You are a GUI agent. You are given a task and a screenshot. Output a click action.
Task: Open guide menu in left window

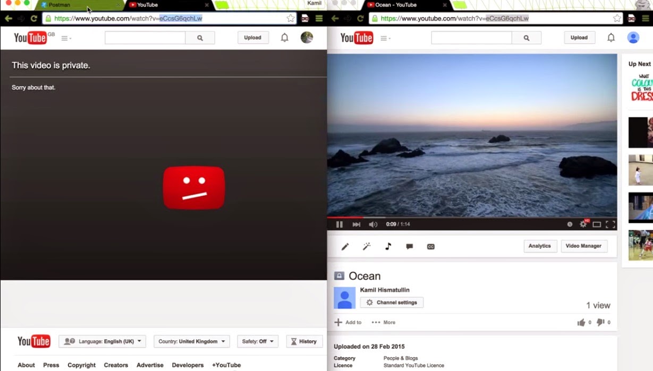click(66, 38)
